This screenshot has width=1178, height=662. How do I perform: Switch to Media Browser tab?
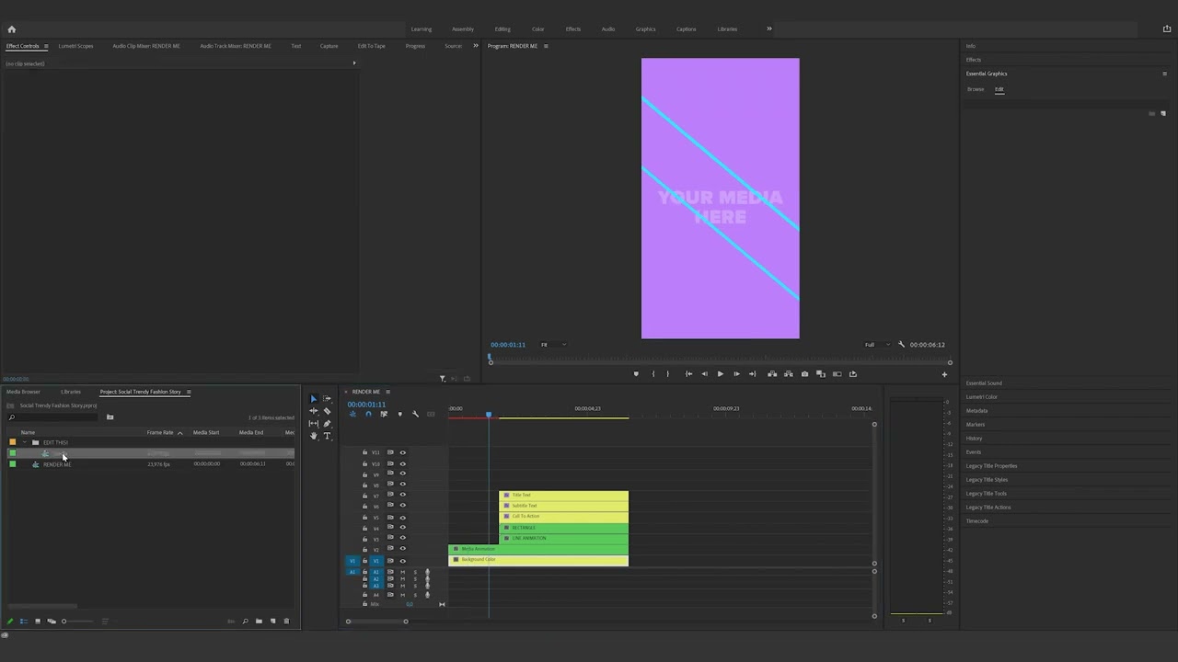24,392
